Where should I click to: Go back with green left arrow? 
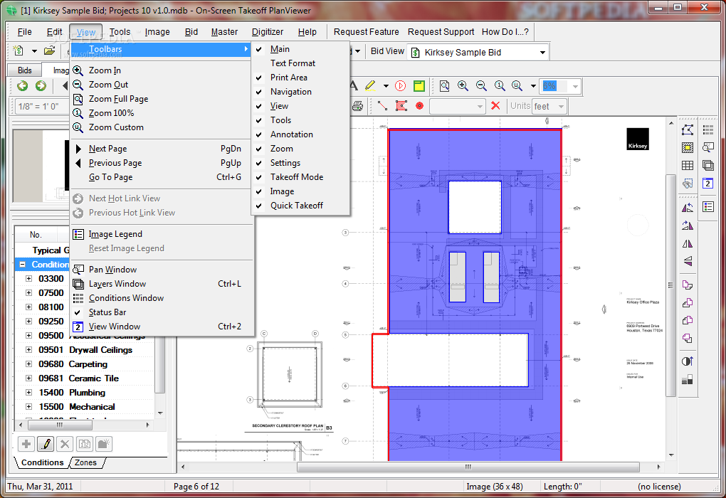pyautogui.click(x=22, y=85)
